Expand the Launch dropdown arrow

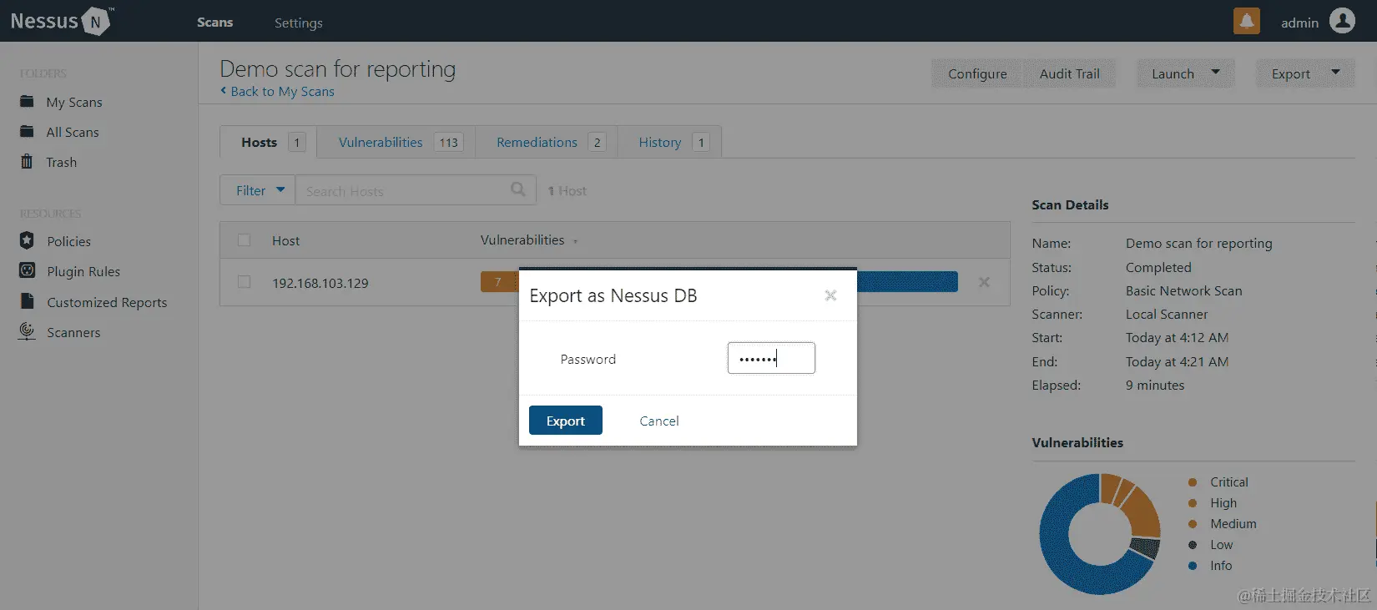pyautogui.click(x=1215, y=73)
